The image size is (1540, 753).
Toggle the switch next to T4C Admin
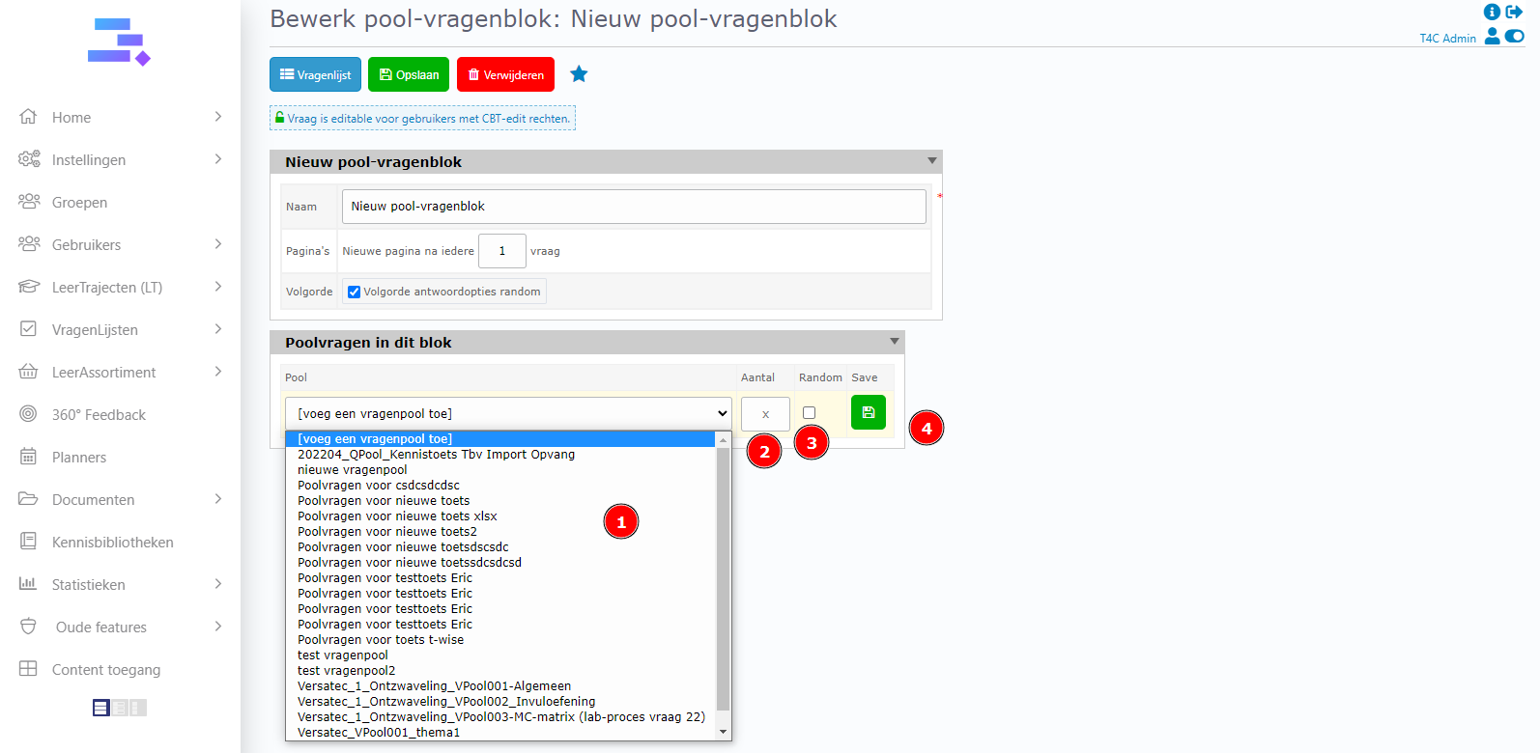click(1514, 37)
